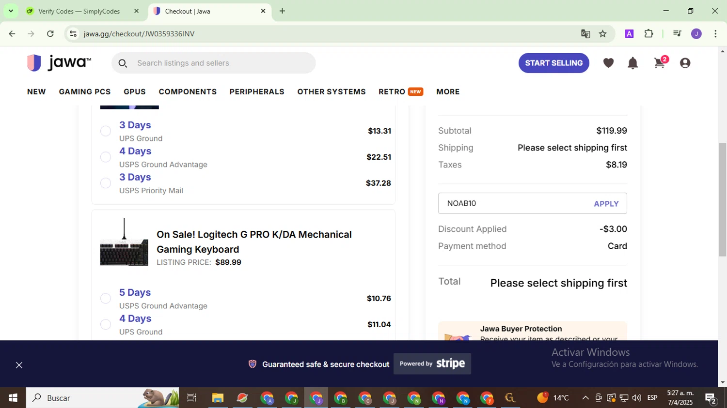Open the PERIPHERALS menu
The width and height of the screenshot is (727, 408).
click(257, 91)
